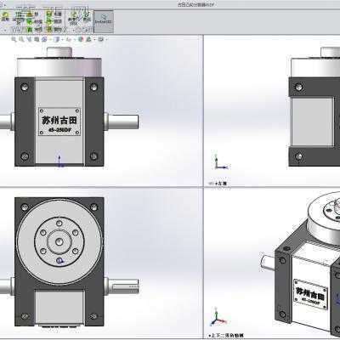This screenshot has width=340, height=340.
Task: Expand the Apply Scene dropdown arrow
Action: 95,39
